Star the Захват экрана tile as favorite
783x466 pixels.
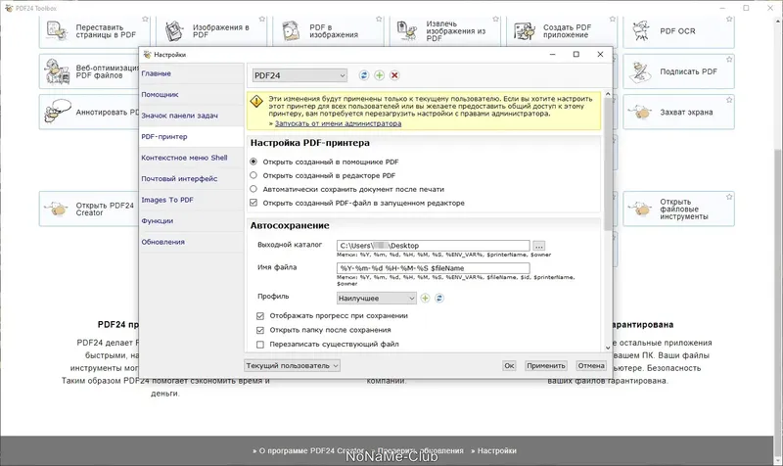tap(729, 100)
